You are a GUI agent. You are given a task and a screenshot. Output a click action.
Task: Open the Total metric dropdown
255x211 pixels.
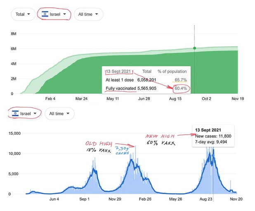pyautogui.click(x=23, y=14)
